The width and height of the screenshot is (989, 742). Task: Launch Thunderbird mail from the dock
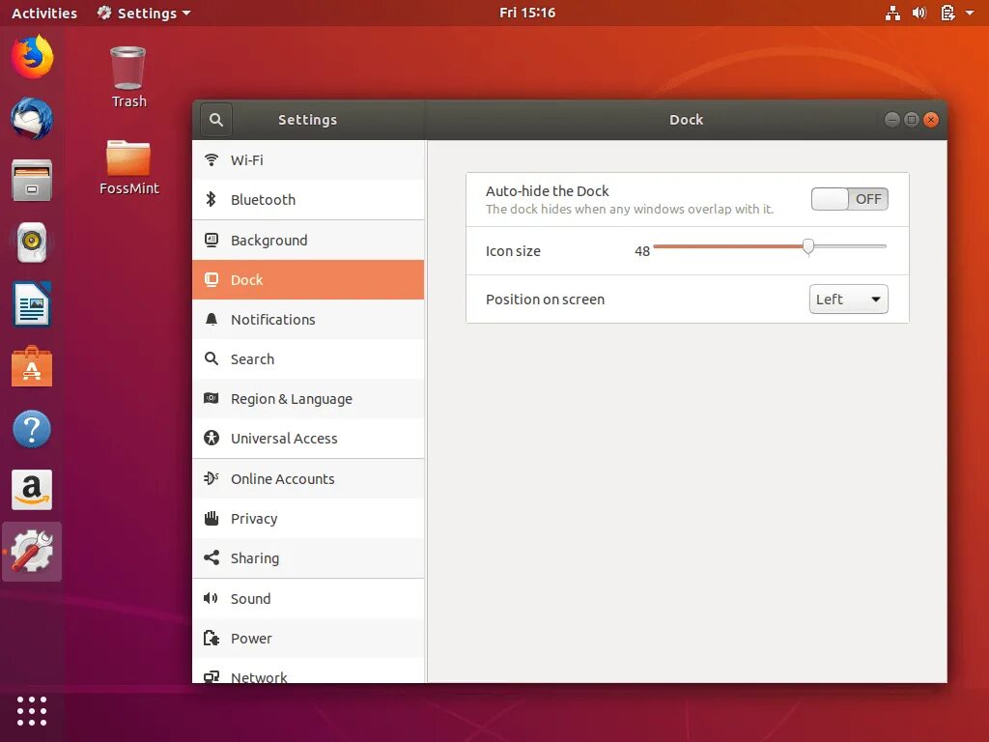pos(32,119)
